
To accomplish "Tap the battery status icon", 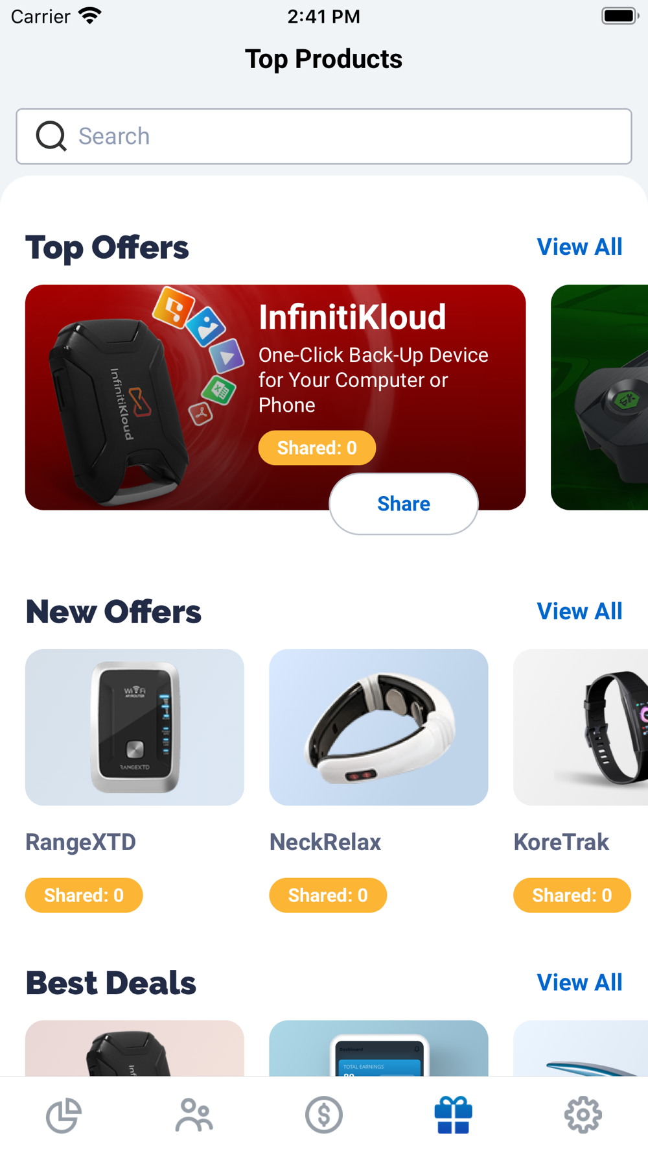I will coord(620,16).
